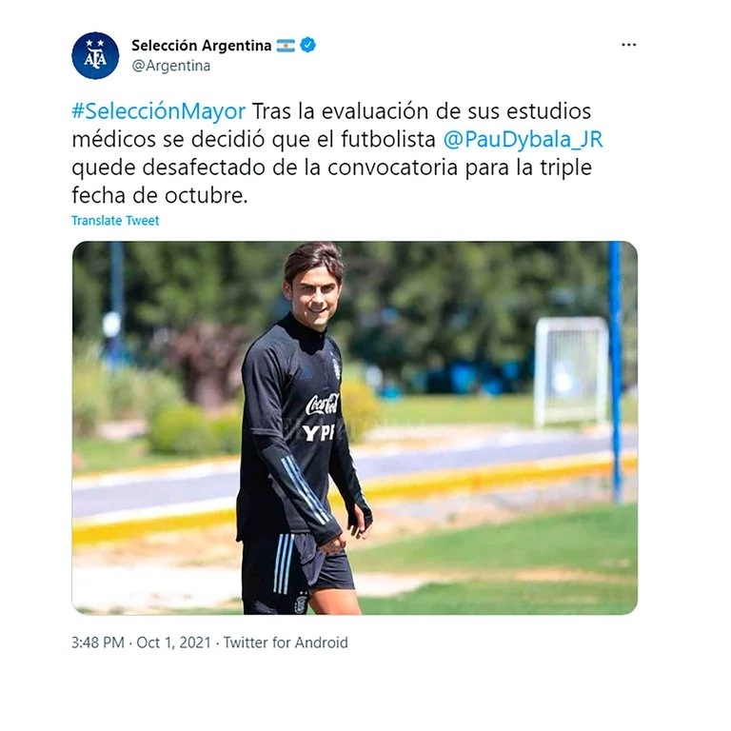731x731 pixels.
Task: Click the Coca-Cola logo on the jersey
Action: (322, 405)
